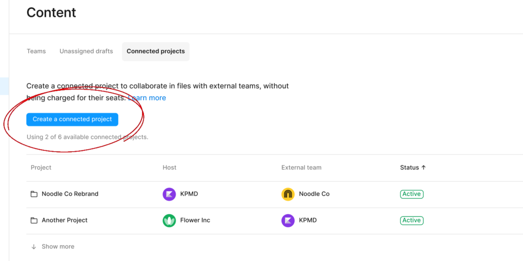Click the KPMD external team avatar

pos(288,220)
